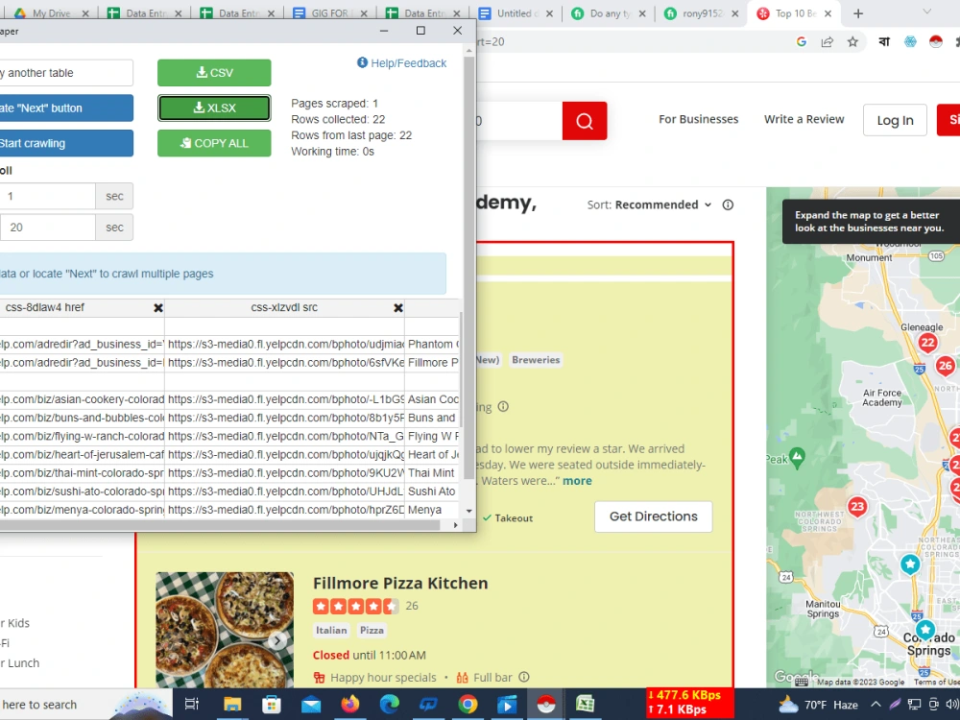The image size is (960, 720).
Task: Open Task View on taskbar
Action: 192,704
